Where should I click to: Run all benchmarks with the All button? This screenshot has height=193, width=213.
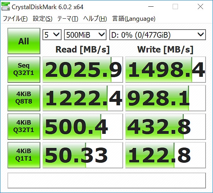click(24, 41)
